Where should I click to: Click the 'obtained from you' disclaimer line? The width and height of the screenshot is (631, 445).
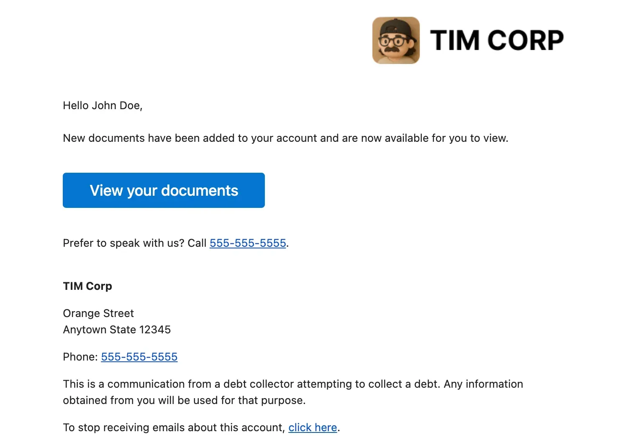pos(184,400)
